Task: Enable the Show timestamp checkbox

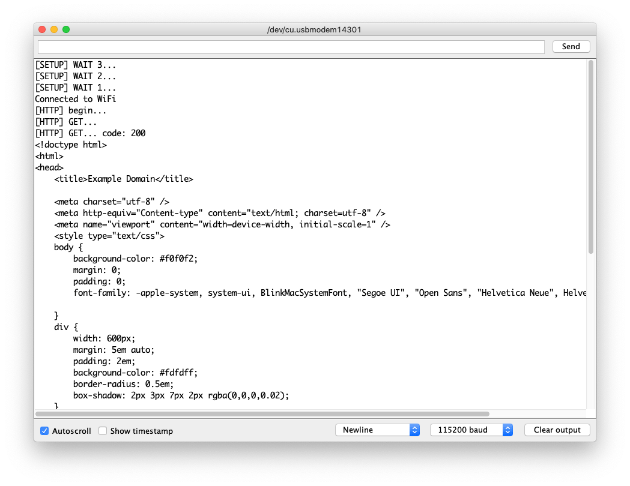Action: (103, 431)
